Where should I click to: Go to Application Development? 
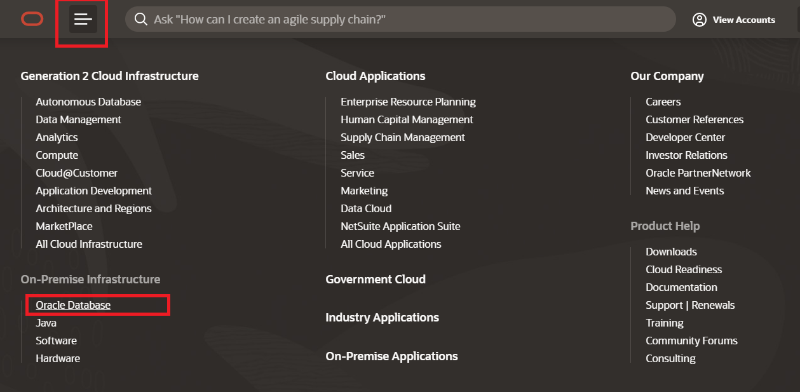point(93,191)
